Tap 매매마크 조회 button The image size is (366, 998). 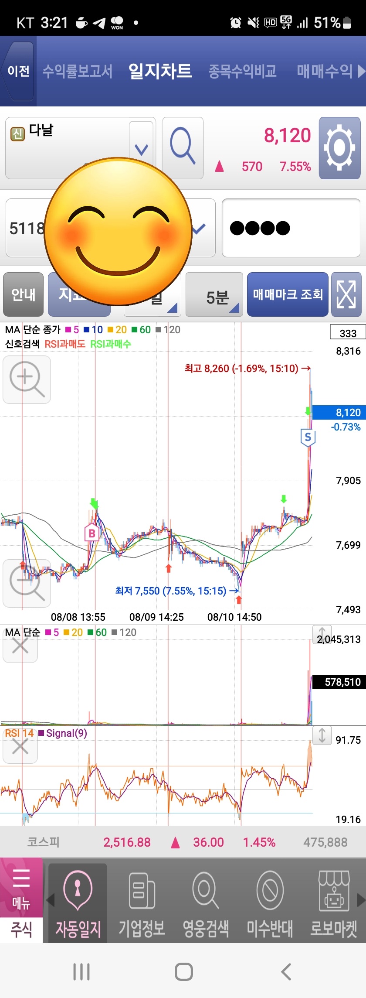click(288, 294)
